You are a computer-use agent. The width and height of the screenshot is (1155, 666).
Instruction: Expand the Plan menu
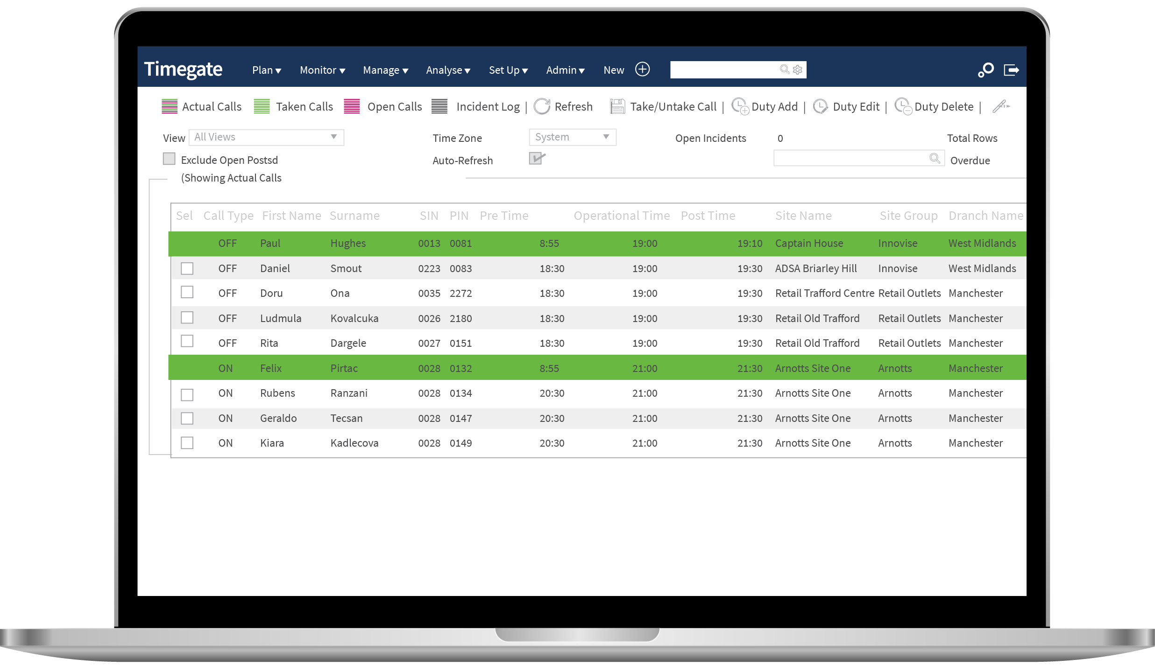coord(266,70)
